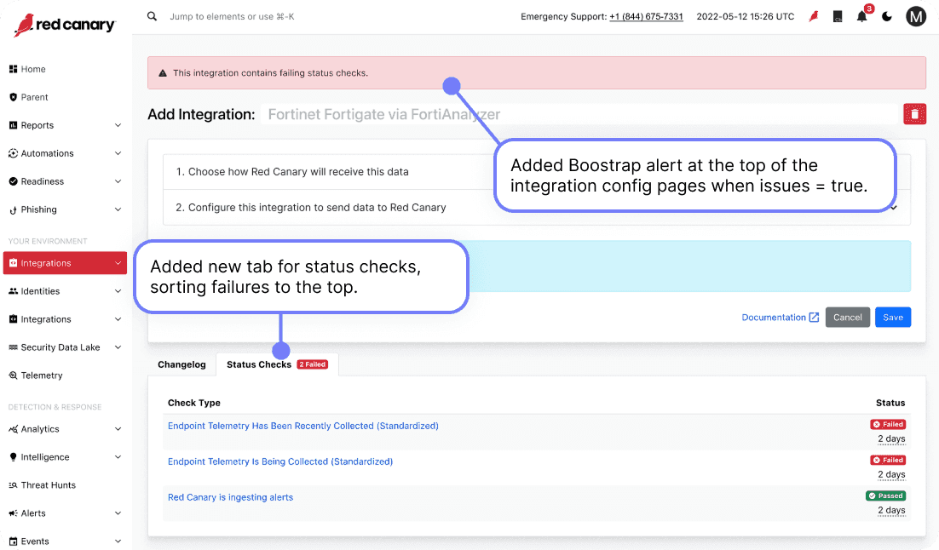
Task: Select the highlighted red Integrations item
Action: pos(65,263)
